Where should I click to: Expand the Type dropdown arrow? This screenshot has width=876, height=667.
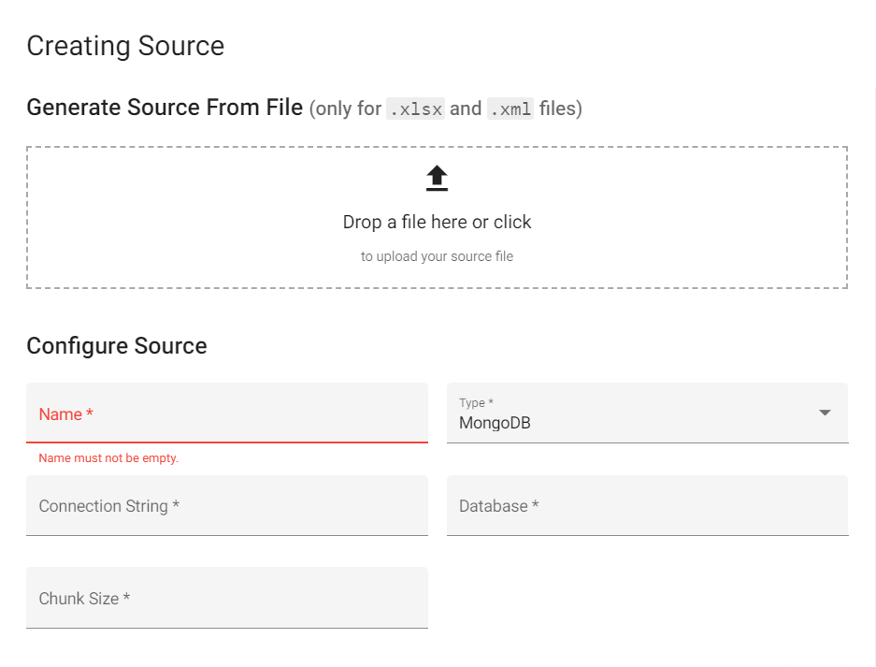pos(825,413)
